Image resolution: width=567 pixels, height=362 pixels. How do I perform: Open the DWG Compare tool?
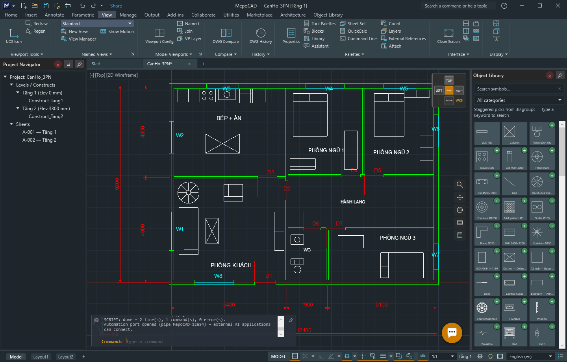(x=226, y=35)
